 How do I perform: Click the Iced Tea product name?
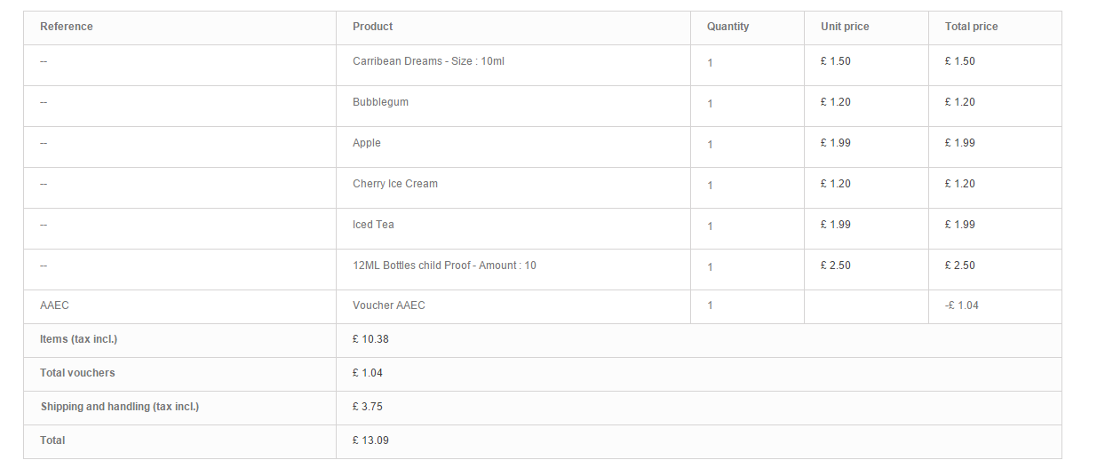(x=373, y=225)
